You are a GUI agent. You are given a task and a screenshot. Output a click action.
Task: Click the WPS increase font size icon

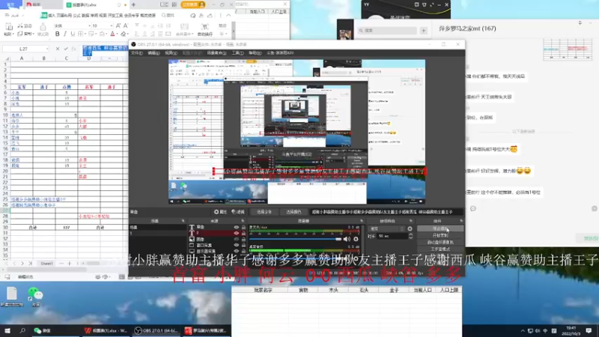click(118, 25)
